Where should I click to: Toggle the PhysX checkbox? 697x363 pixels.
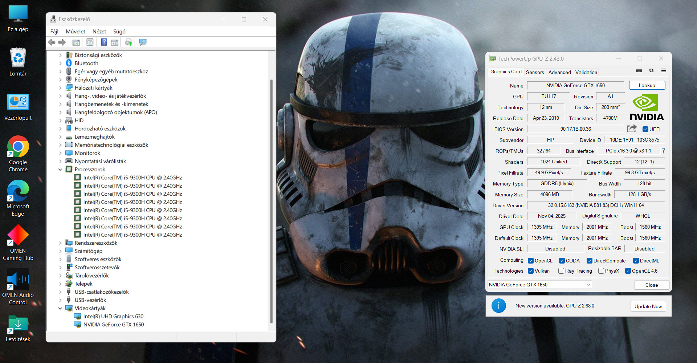[601, 271]
